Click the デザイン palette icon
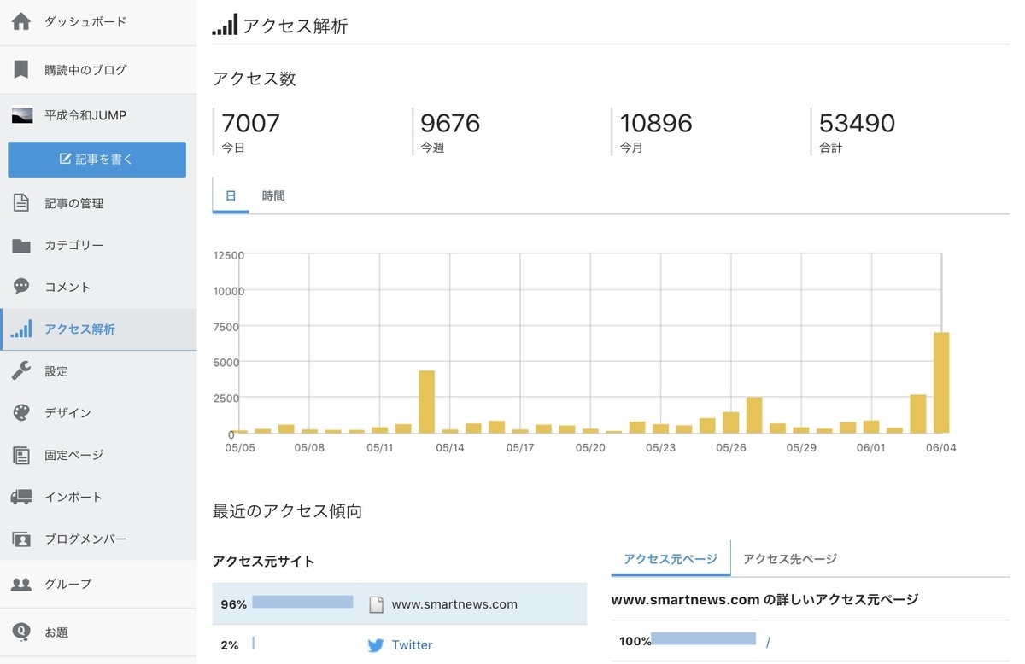Image resolution: width=1025 pixels, height=664 pixels. [21, 413]
